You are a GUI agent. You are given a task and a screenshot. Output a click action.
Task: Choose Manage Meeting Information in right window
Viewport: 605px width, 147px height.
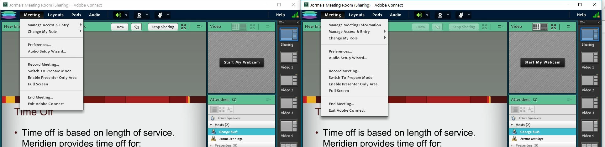pyautogui.click(x=355, y=25)
